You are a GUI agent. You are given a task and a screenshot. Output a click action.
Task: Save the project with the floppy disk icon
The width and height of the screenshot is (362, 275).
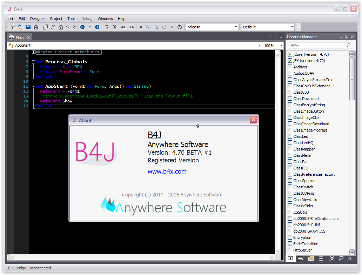tap(28, 27)
